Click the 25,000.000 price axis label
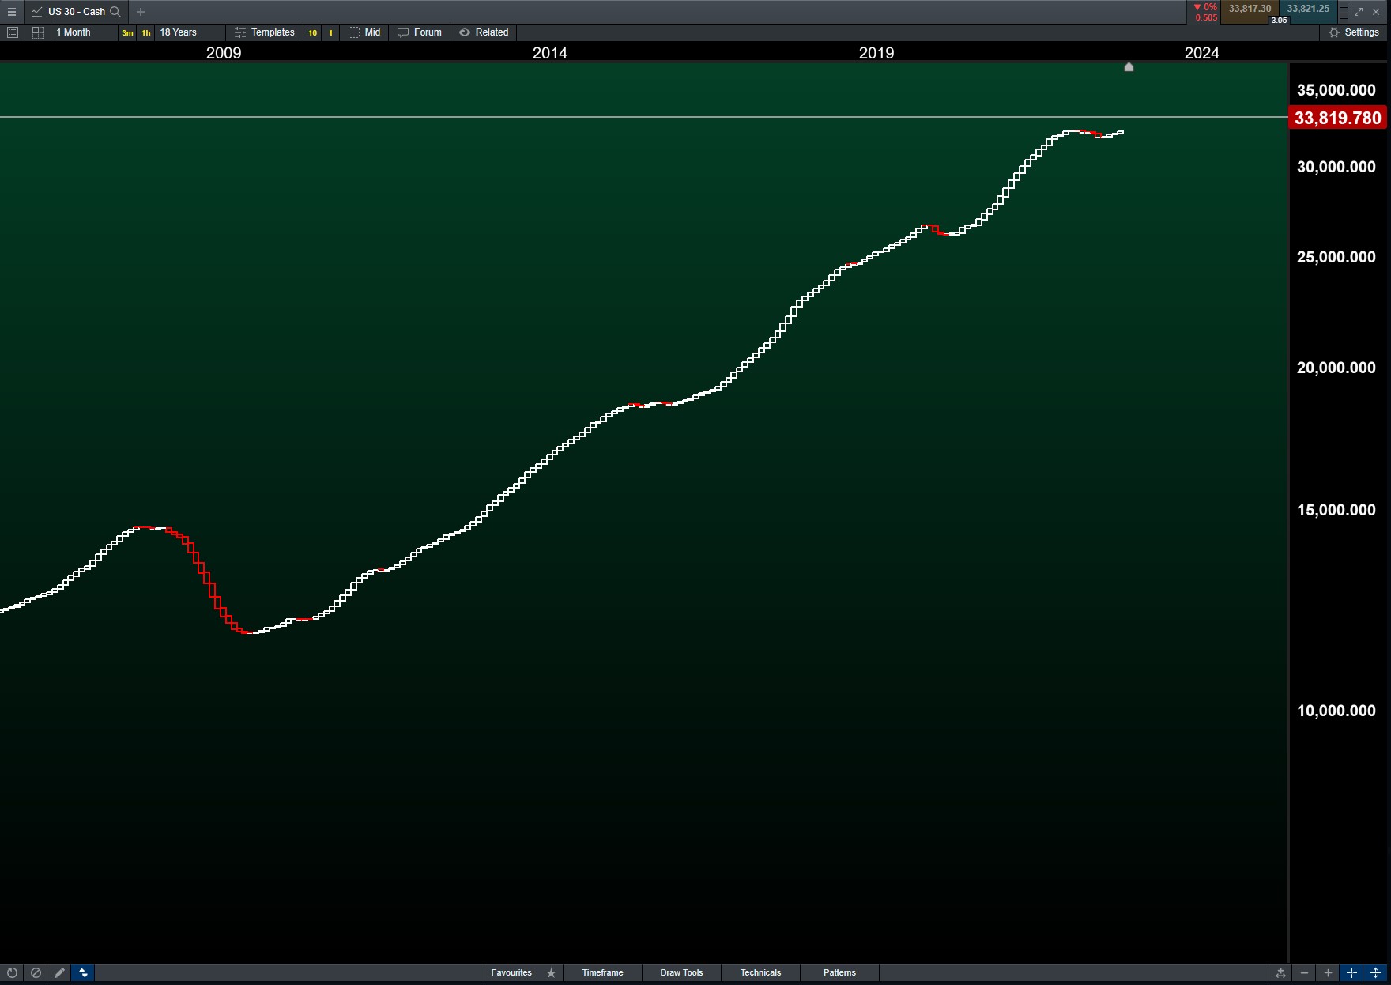This screenshot has width=1391, height=985. 1336,257
